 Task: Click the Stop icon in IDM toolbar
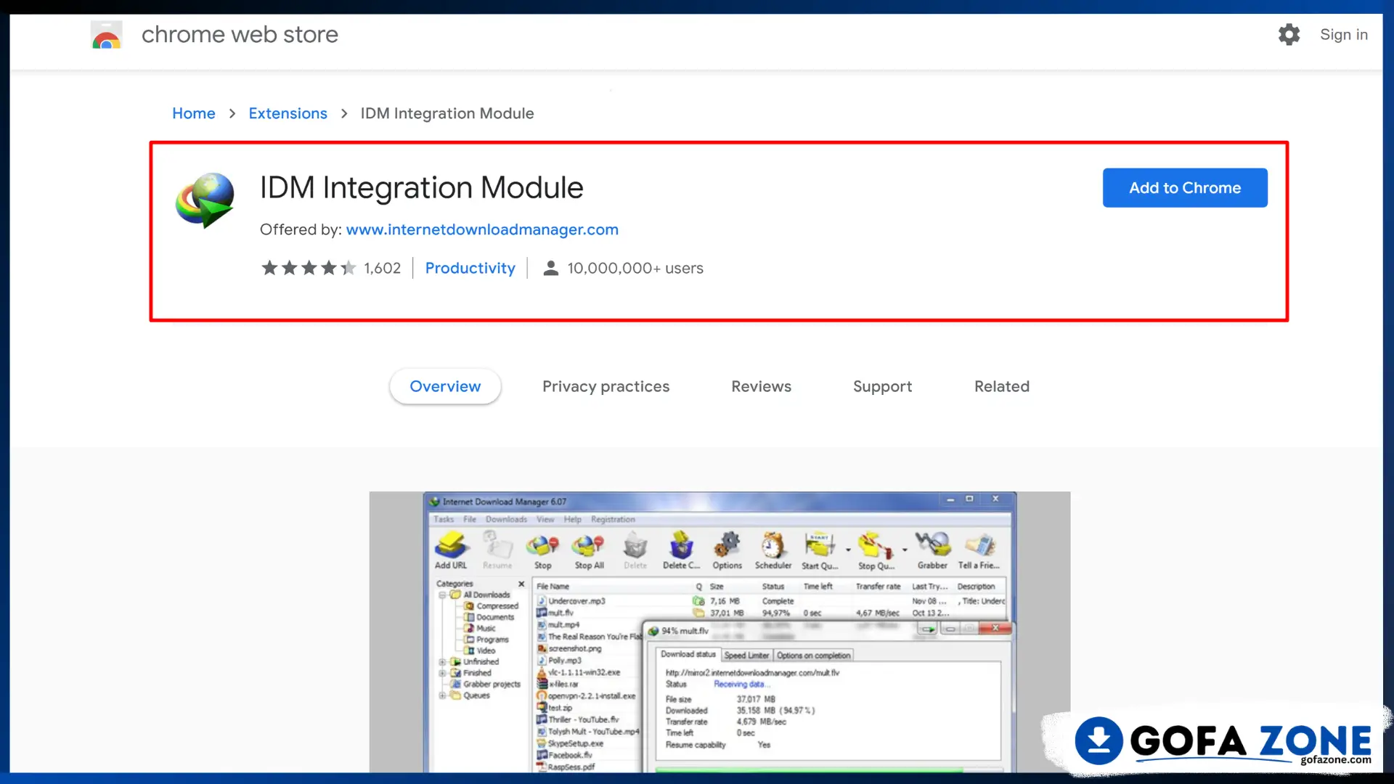coord(543,550)
